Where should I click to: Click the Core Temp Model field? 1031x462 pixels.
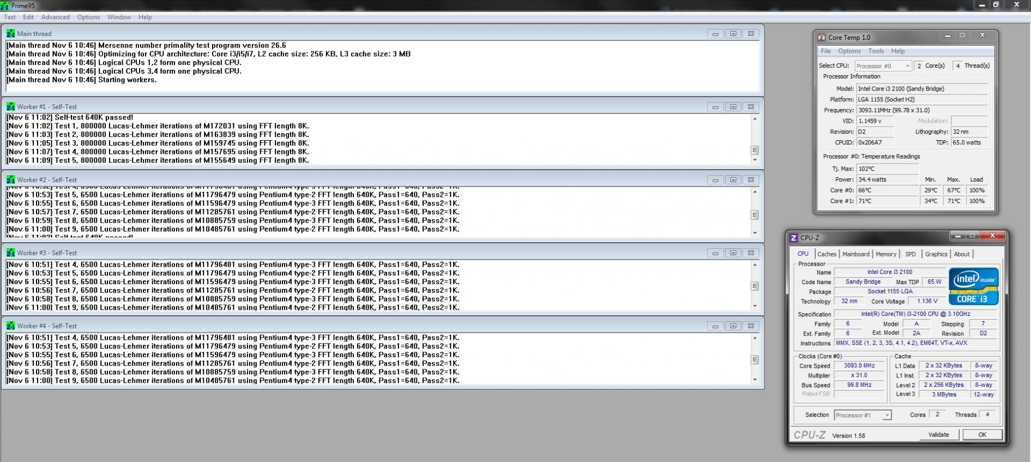coord(922,89)
